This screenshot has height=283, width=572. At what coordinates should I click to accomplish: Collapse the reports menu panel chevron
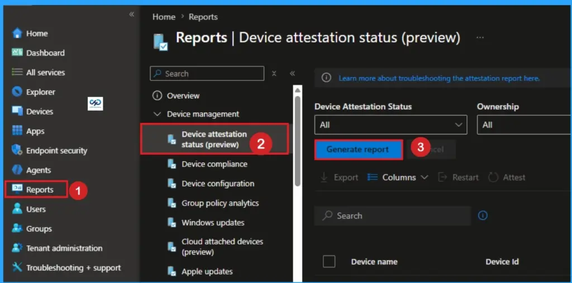292,74
